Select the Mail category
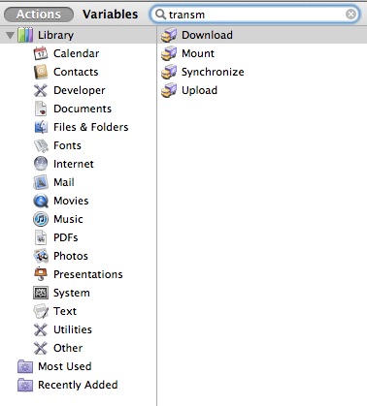The width and height of the screenshot is (367, 406). tap(64, 182)
